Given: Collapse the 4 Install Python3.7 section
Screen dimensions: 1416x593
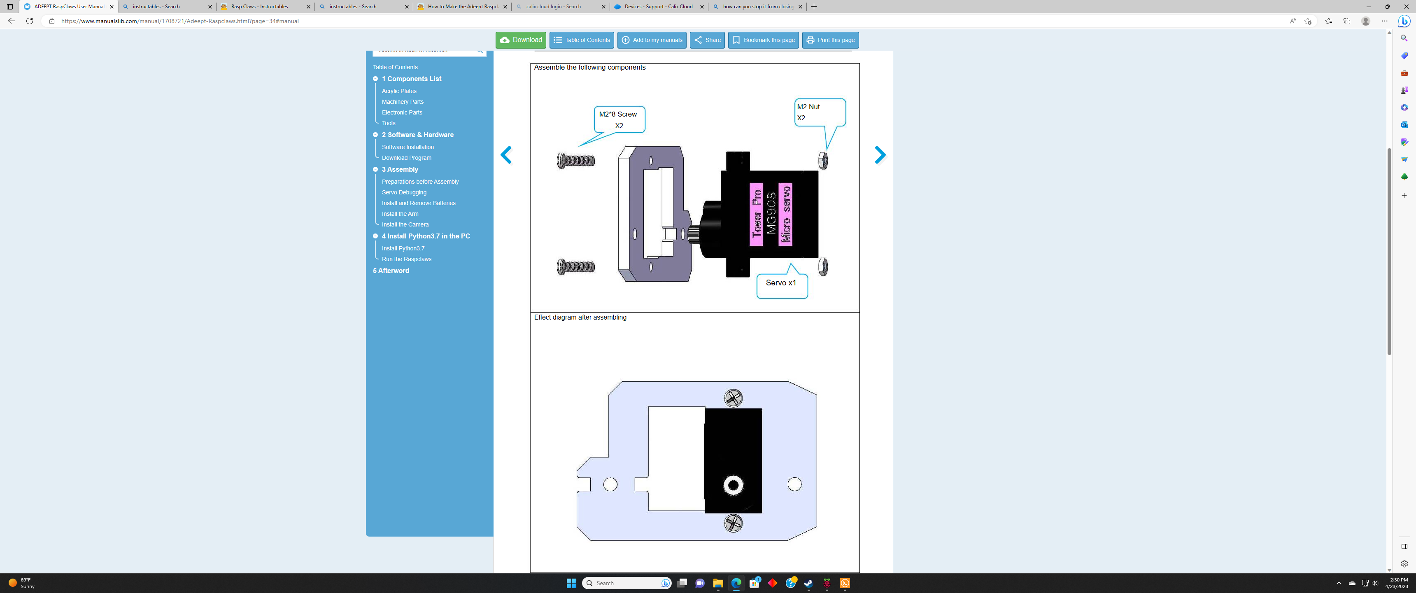Looking at the screenshot, I should [x=375, y=236].
